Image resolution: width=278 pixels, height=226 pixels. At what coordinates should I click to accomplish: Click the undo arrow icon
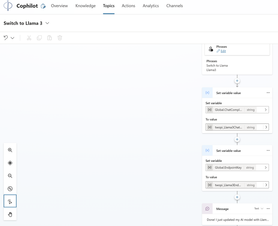6,38
